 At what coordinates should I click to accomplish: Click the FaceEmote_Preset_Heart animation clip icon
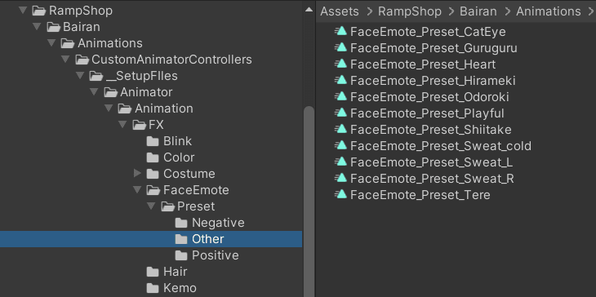[341, 64]
